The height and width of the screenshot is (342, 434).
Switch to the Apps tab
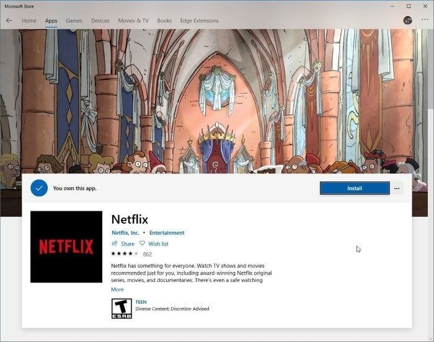51,20
